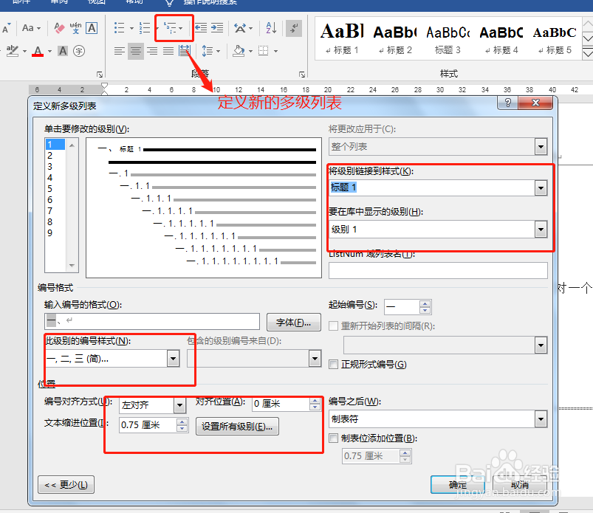Screen dimensions: 593x513
Task: Select the bulleted list icon
Action: [119, 27]
